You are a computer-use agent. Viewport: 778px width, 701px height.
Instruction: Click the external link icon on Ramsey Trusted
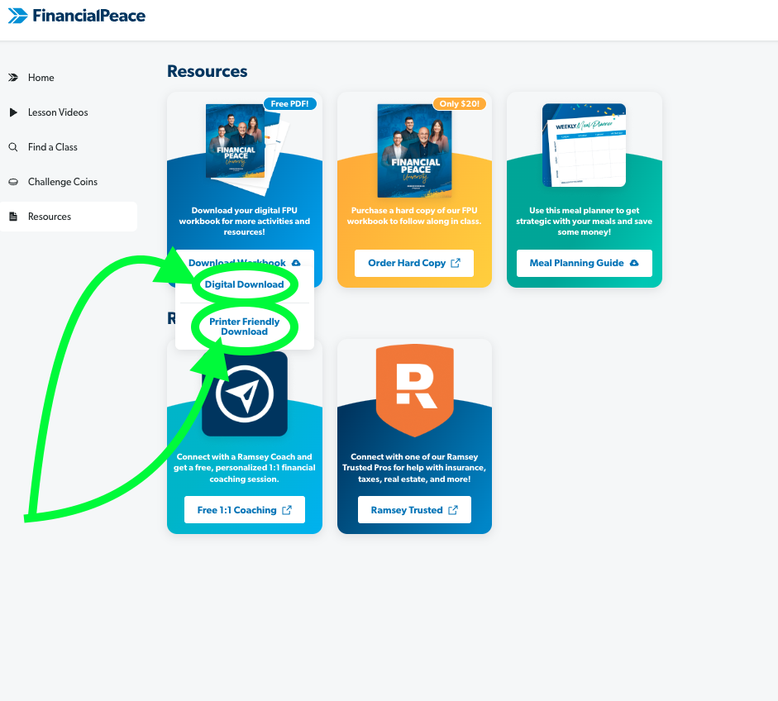point(453,510)
